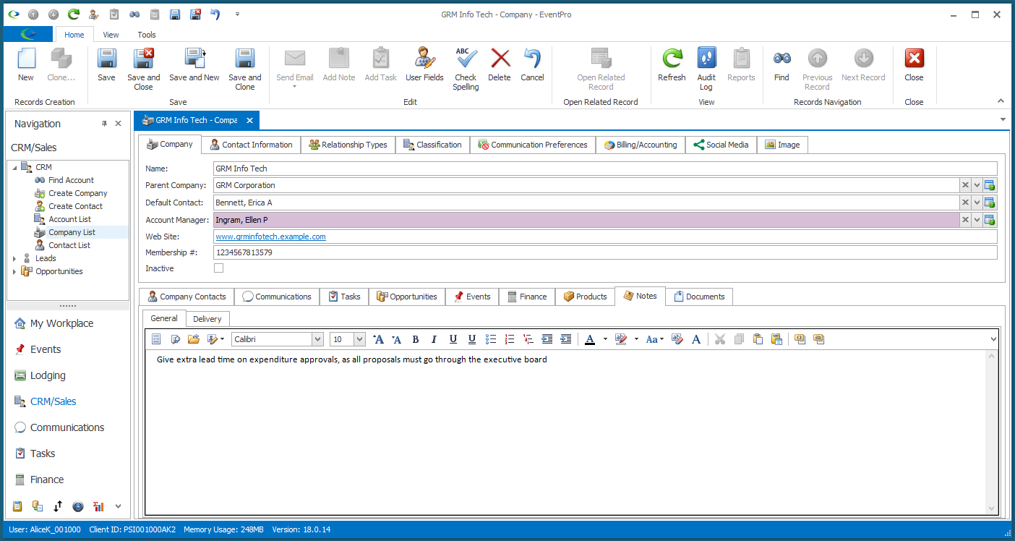Image resolution: width=1015 pixels, height=541 pixels.
Task: Click the Find binoculars icon in ribbon
Action: click(x=781, y=59)
